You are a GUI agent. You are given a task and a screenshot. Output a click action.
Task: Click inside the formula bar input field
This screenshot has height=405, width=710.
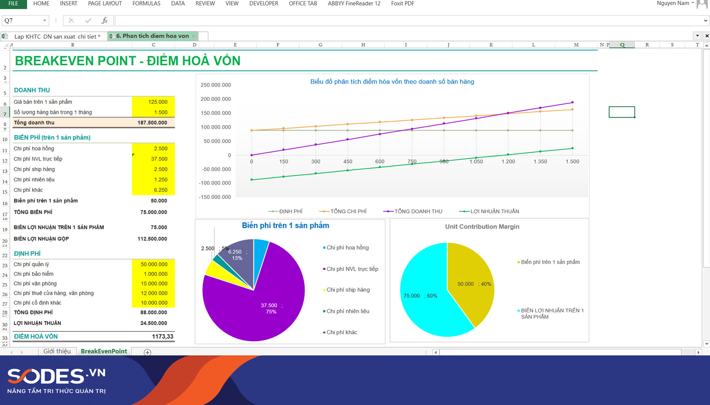coord(406,21)
